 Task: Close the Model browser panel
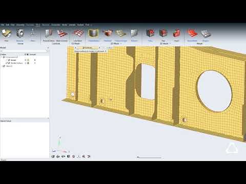coord(48,48)
